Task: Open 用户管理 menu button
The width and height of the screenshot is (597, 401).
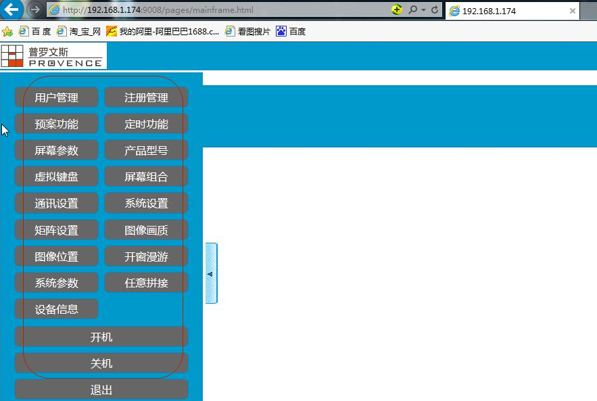Action: [x=56, y=97]
